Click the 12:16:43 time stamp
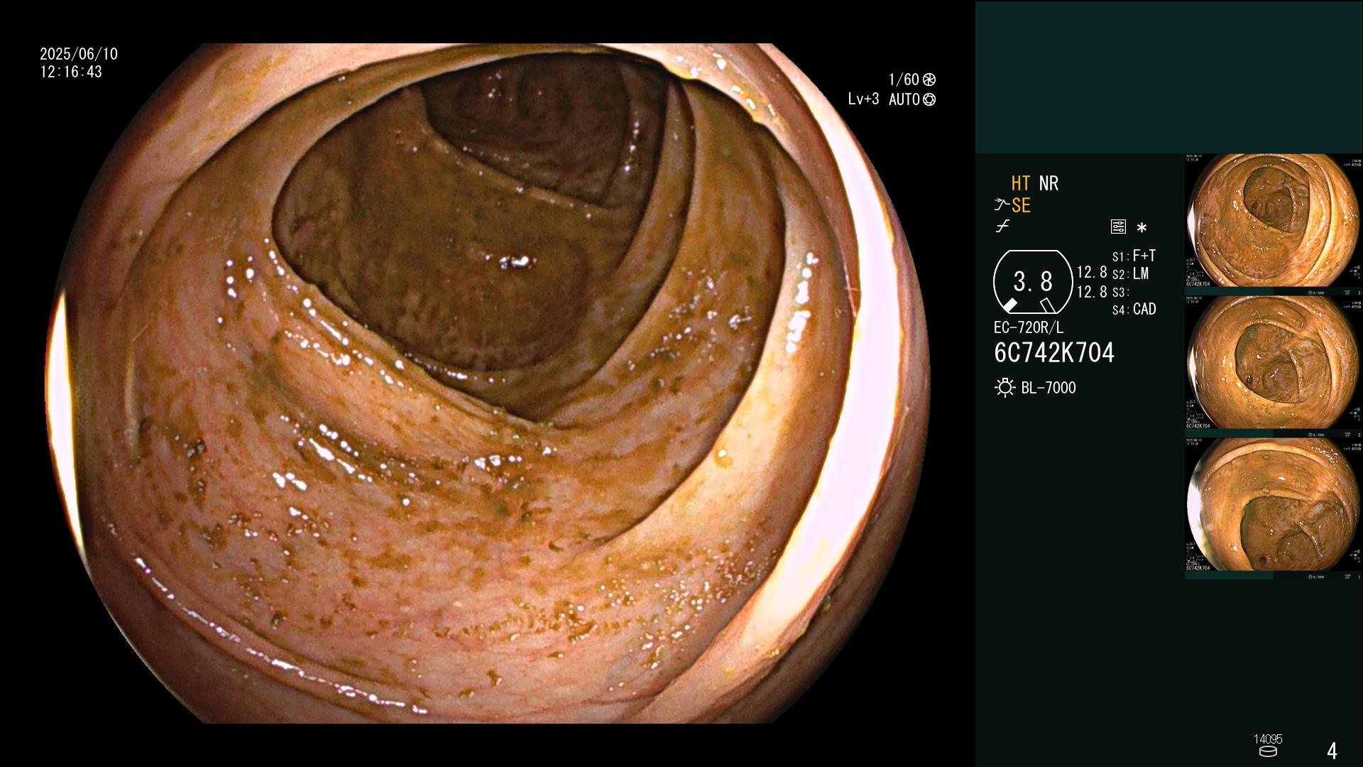 [x=71, y=72]
